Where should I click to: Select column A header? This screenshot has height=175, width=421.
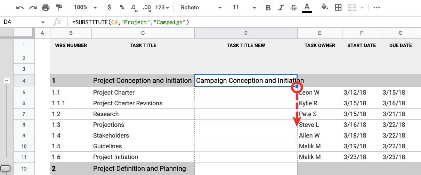tap(42, 33)
